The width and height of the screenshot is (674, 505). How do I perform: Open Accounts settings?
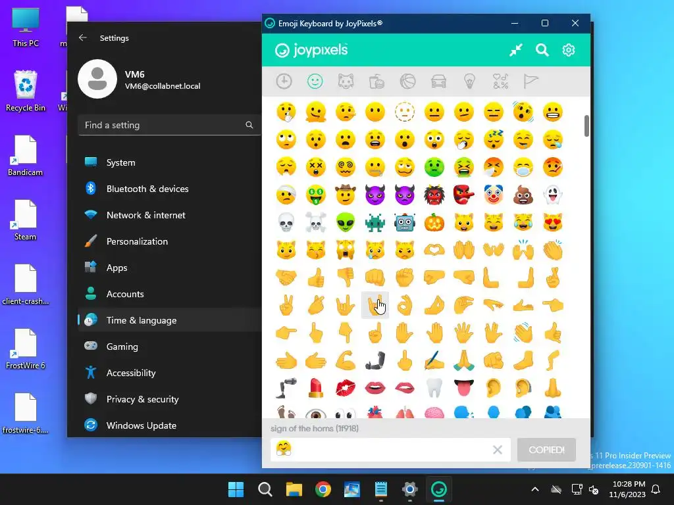click(x=169, y=294)
